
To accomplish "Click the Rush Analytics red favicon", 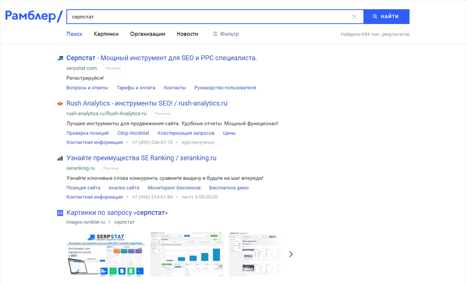I will (x=60, y=103).
